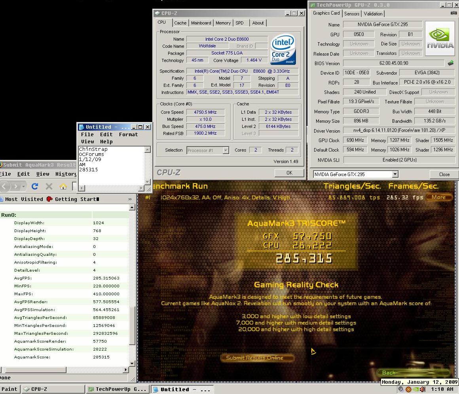The height and width of the screenshot is (394, 459).
Task: Switch to the SPD tab in CPU-Z
Action: (x=240, y=23)
